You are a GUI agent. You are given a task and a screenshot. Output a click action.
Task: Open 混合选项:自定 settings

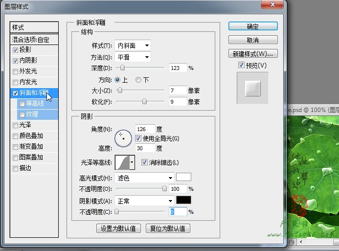click(x=34, y=40)
